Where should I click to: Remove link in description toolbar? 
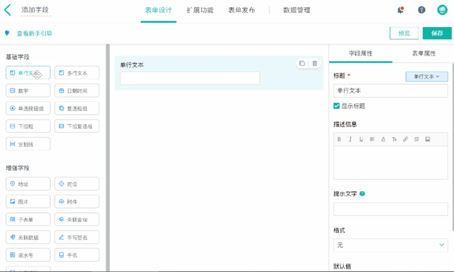click(416, 139)
